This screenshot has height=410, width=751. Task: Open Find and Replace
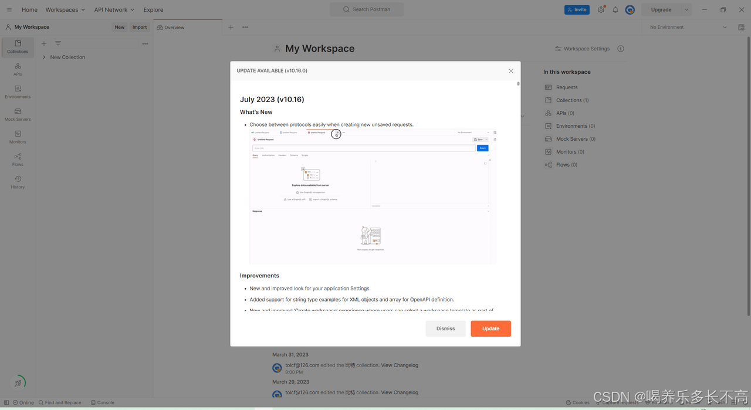coord(60,403)
